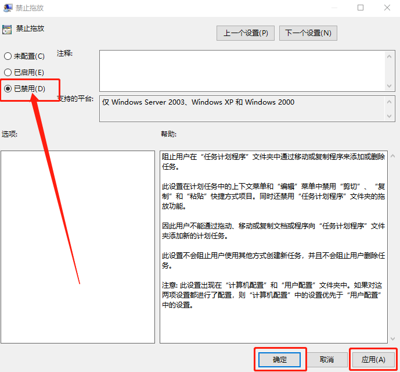Choose the 已禁用(D) radio option
The width and height of the screenshot is (400, 372).
(8, 88)
